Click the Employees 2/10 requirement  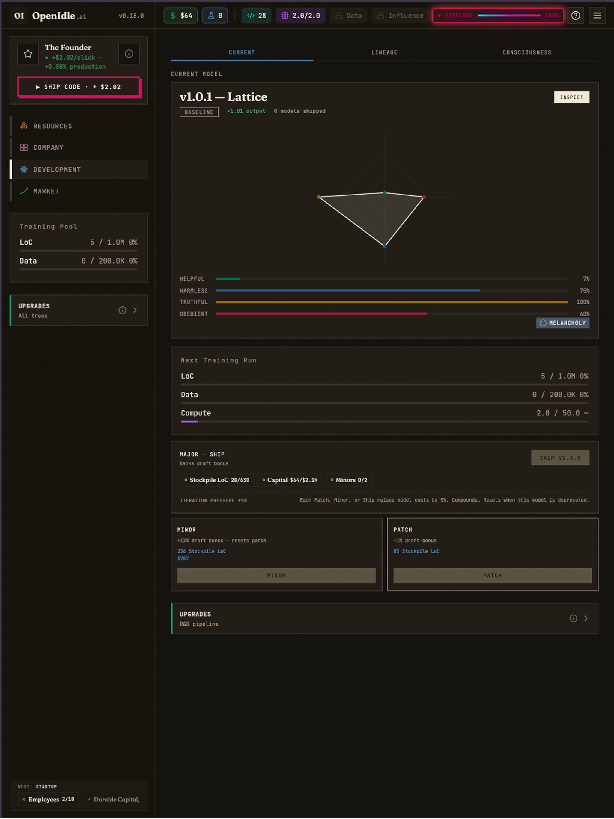[49, 800]
